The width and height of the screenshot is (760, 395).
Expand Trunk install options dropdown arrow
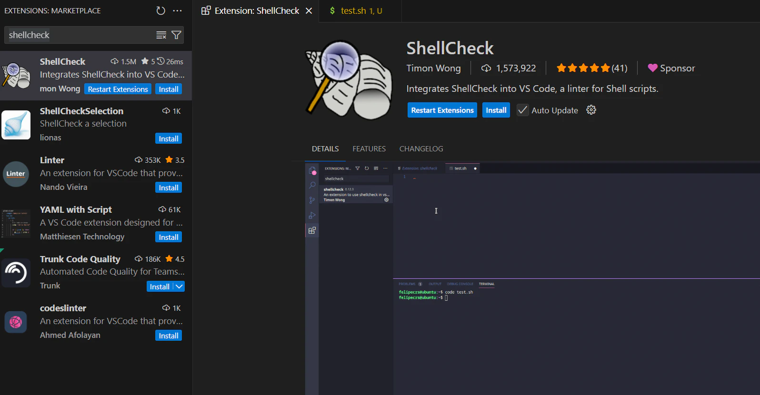tap(179, 286)
